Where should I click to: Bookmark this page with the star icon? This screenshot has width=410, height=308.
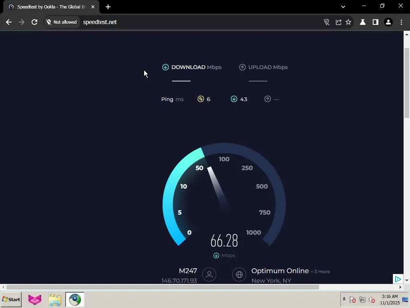click(x=348, y=22)
